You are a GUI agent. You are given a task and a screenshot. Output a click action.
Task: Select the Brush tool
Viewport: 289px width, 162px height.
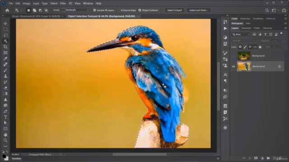pos(5,70)
